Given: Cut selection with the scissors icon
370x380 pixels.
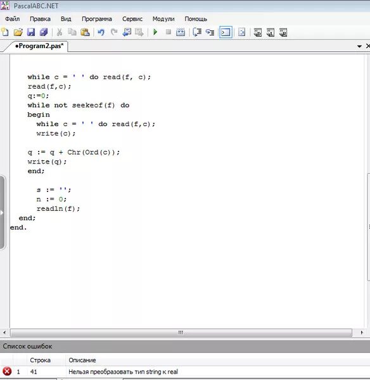Looking at the screenshot, I should click(60, 32).
